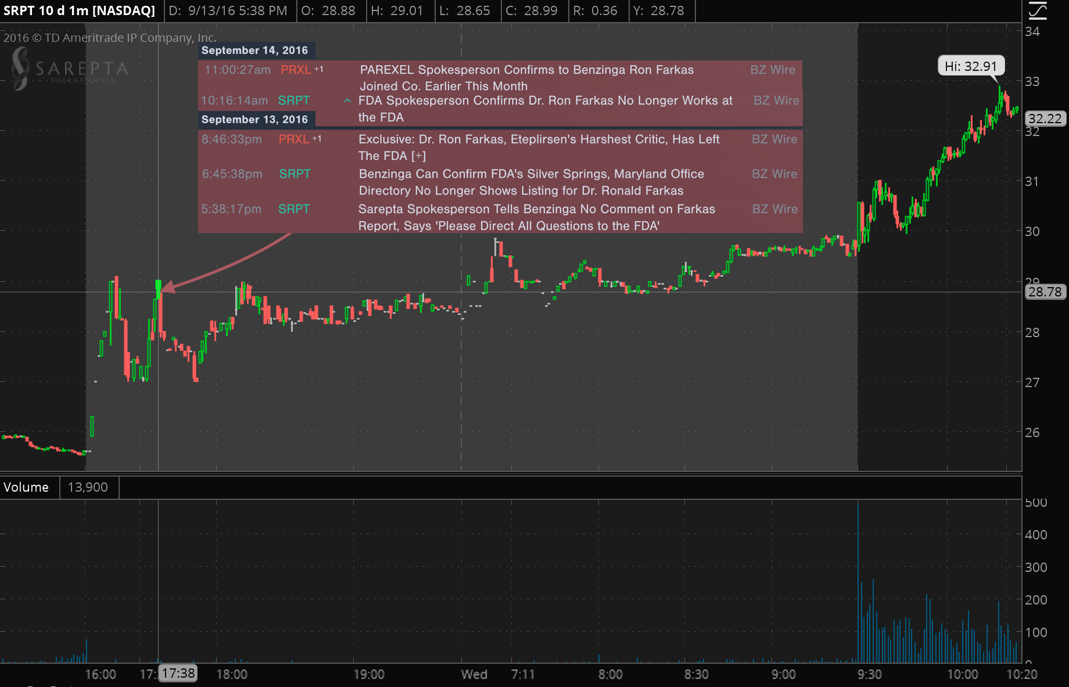Click the 5:38:17pm news timestamp
Screen dimensions: 1069x687
(231, 209)
